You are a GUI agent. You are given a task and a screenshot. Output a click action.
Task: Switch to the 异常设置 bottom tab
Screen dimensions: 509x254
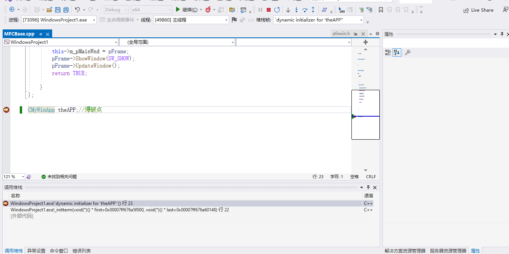point(36,251)
